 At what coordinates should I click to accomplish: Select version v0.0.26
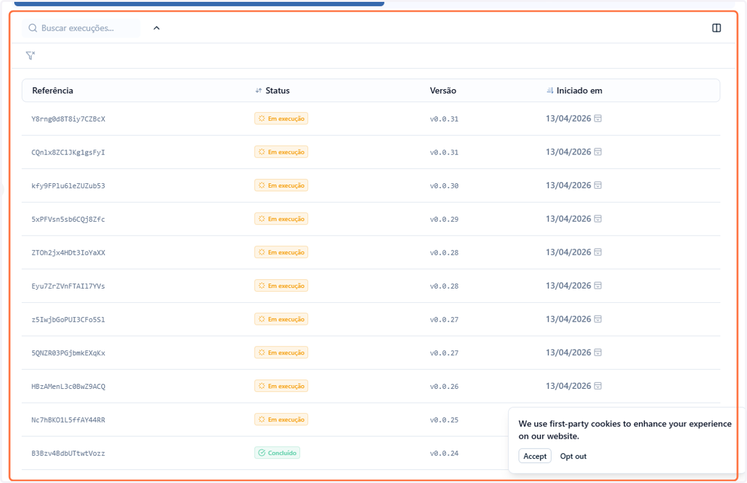tap(444, 386)
